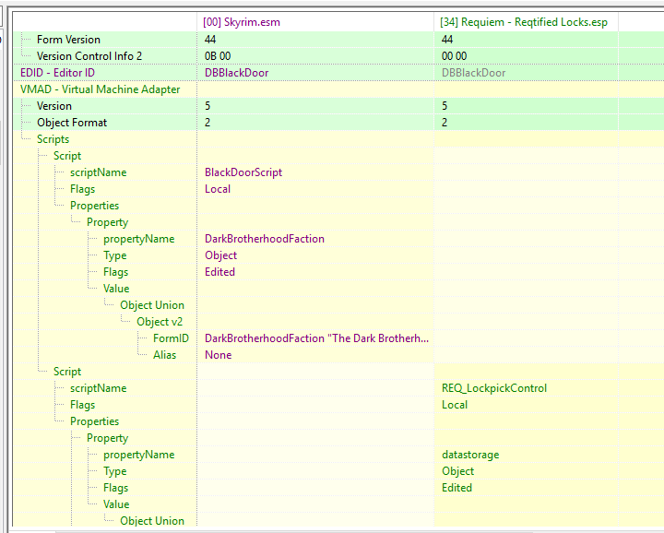Click the Version row under VMAD
664x533 pixels.
tap(54, 106)
